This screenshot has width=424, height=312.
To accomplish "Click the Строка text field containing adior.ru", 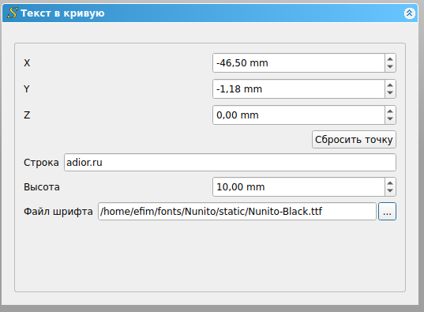I will tap(230, 163).
